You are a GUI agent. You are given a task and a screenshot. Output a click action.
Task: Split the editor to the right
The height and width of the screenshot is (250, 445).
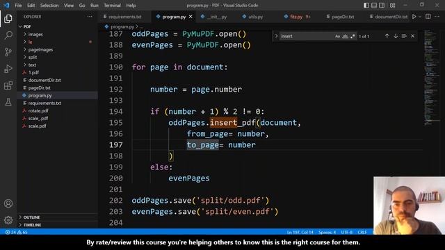(428, 17)
